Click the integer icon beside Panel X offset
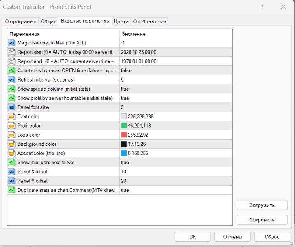This screenshot has height=247, width=295. 11,172
